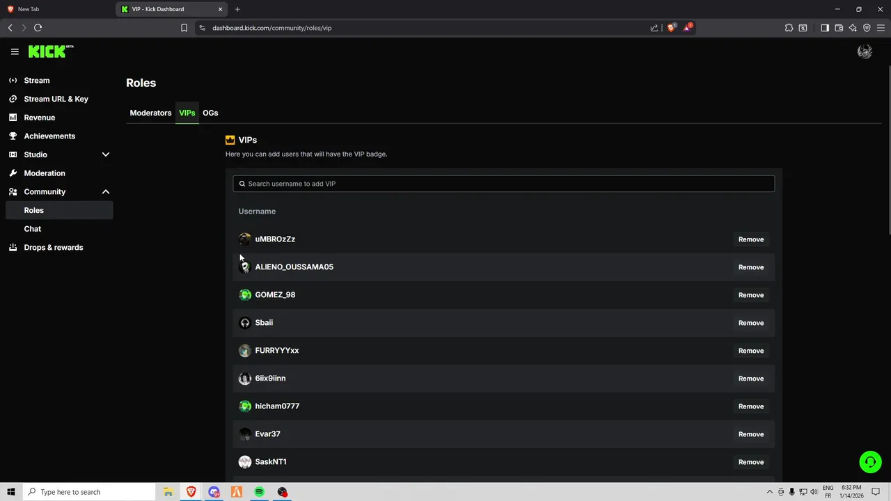Remove ALIENO_OUSSAMA05 from VIPs
Viewport: 891px width, 501px height.
tap(750, 267)
